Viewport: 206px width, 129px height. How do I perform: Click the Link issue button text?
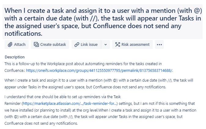pos(89,45)
